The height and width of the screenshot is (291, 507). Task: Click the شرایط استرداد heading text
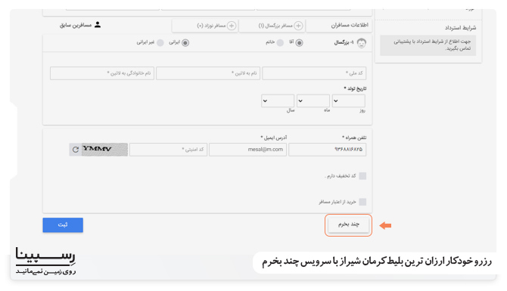(460, 28)
